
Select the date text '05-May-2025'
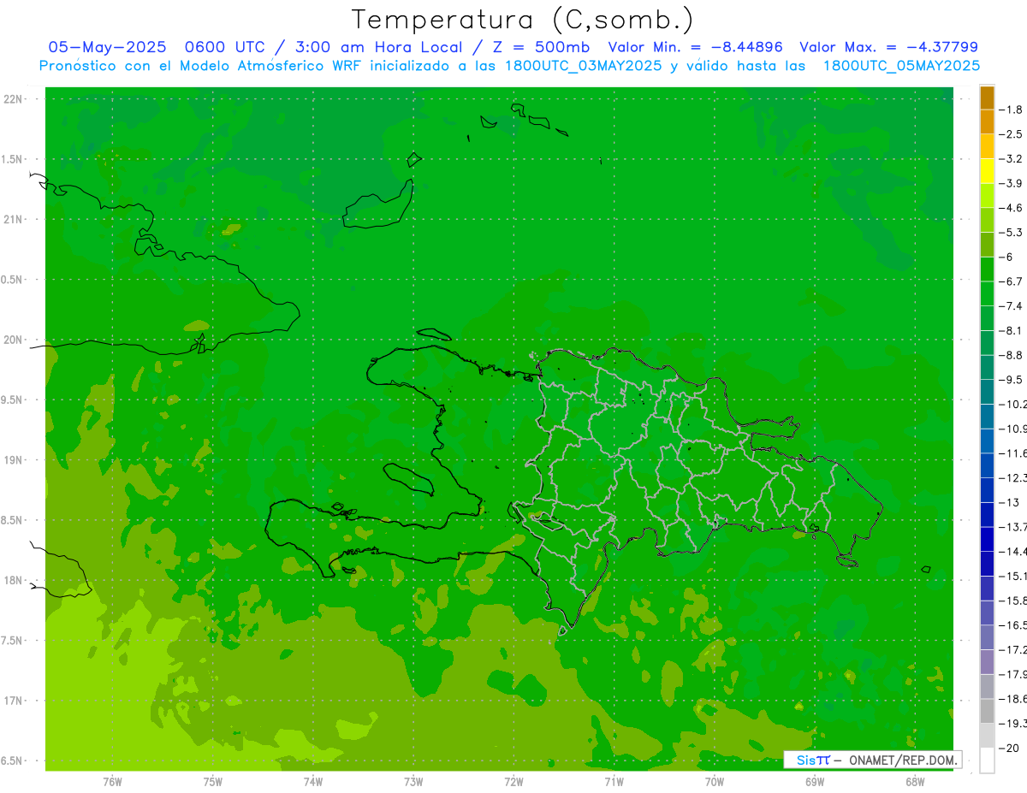click(106, 47)
